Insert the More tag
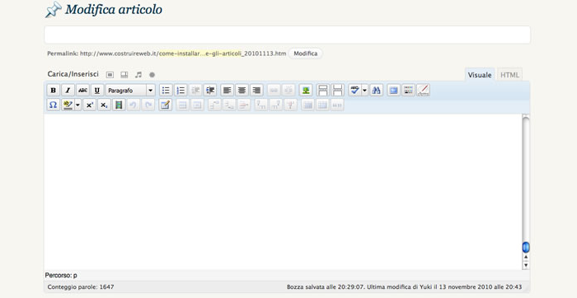This screenshot has width=577, height=298. 323,90
